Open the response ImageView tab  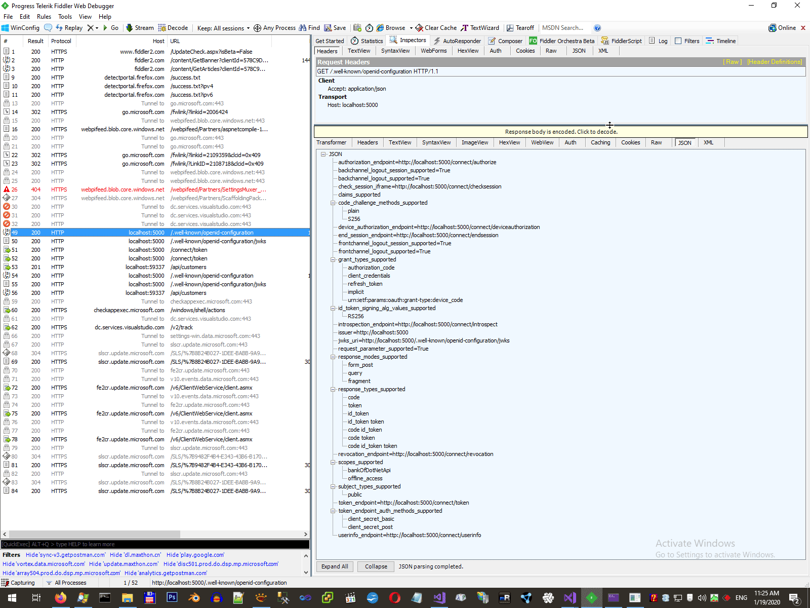click(x=475, y=142)
